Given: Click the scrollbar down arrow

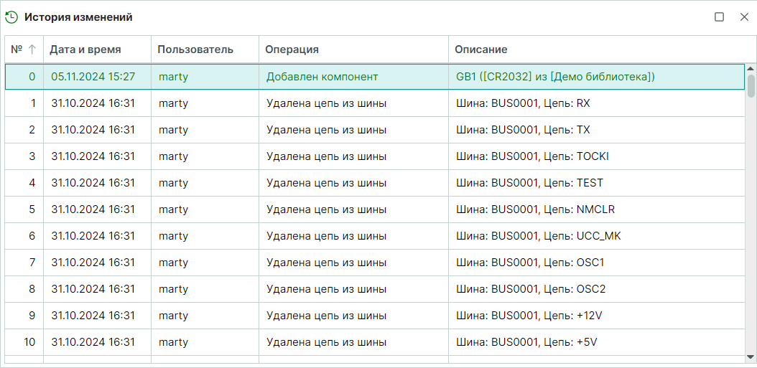Looking at the screenshot, I should (751, 357).
